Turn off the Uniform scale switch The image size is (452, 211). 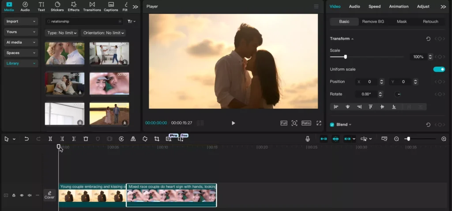pos(439,69)
